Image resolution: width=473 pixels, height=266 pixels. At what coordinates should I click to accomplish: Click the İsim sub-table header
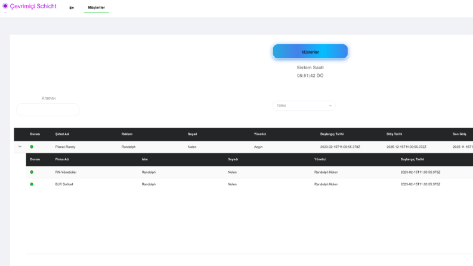(x=145, y=159)
